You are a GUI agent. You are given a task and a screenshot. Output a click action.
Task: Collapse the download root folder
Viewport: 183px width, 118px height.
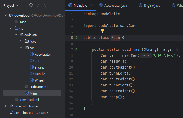coord(6,15)
